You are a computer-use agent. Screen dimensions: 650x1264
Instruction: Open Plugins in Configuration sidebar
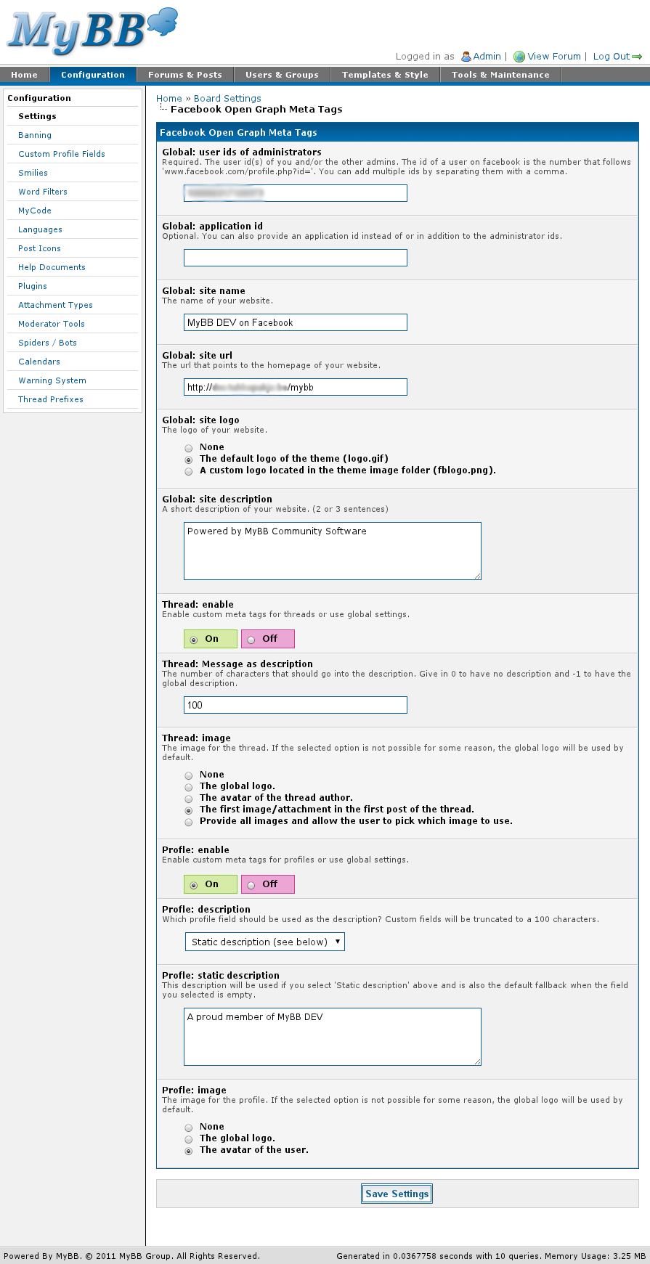point(33,286)
